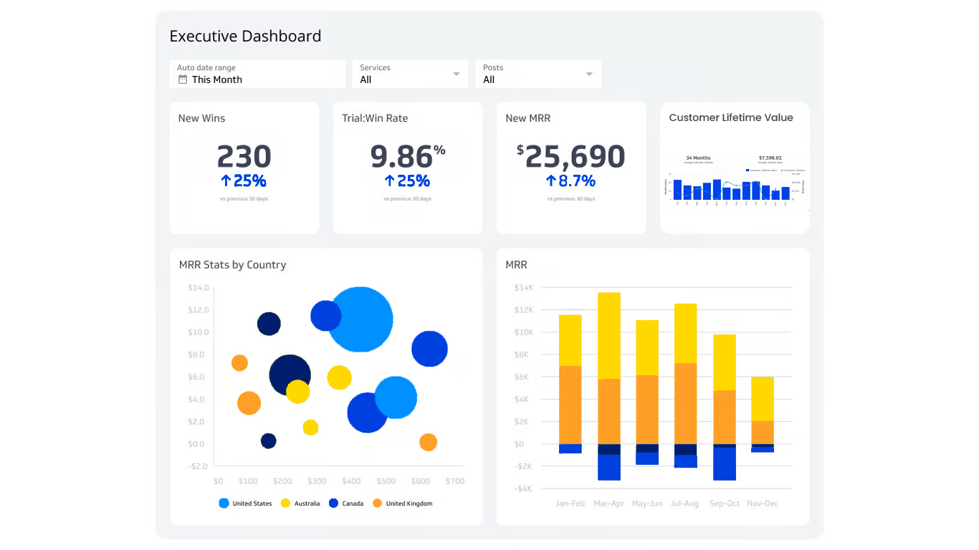The width and height of the screenshot is (979, 550).
Task: Click the blue negative segment of Sep-Oct bar
Action: point(725,464)
